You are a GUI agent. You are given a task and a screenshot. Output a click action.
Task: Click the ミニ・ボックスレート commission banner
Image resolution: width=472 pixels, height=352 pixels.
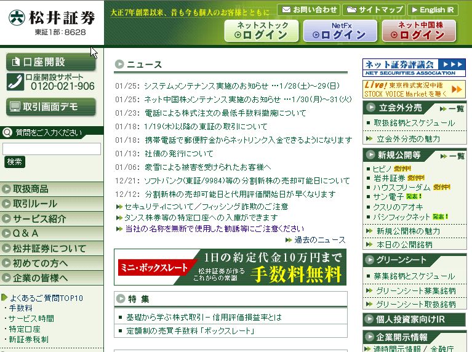[x=230, y=267]
